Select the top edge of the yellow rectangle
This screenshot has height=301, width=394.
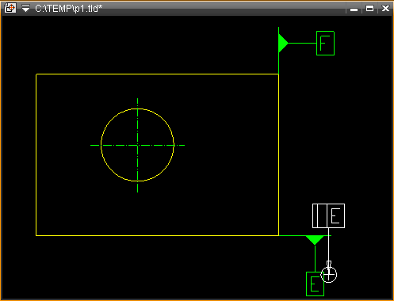tap(157, 74)
